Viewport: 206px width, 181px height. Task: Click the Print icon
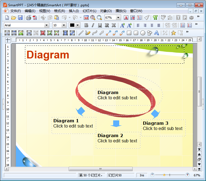(x=29, y=18)
